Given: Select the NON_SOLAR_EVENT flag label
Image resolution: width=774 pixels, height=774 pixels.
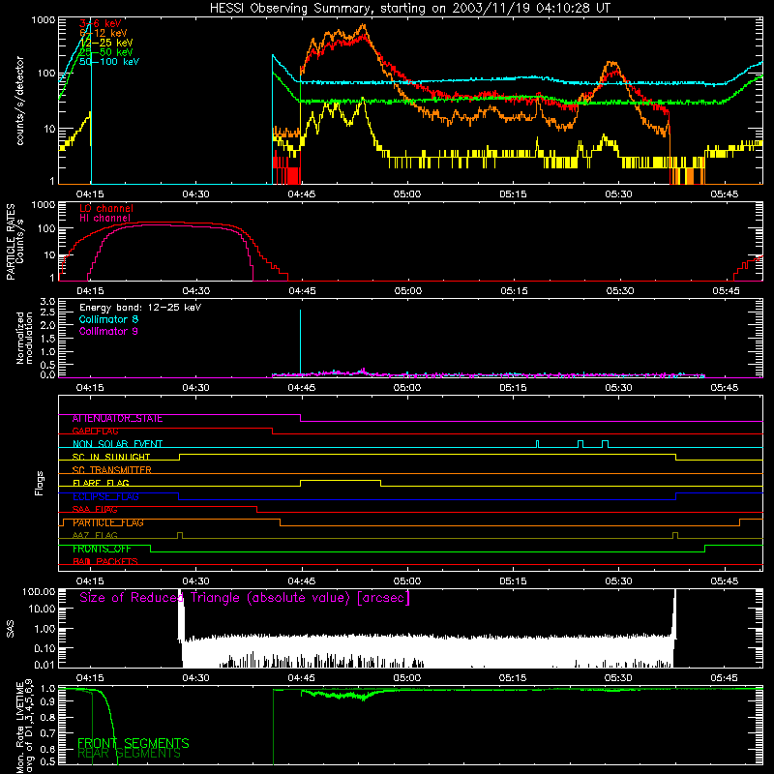Looking at the screenshot, I should [x=117, y=444].
